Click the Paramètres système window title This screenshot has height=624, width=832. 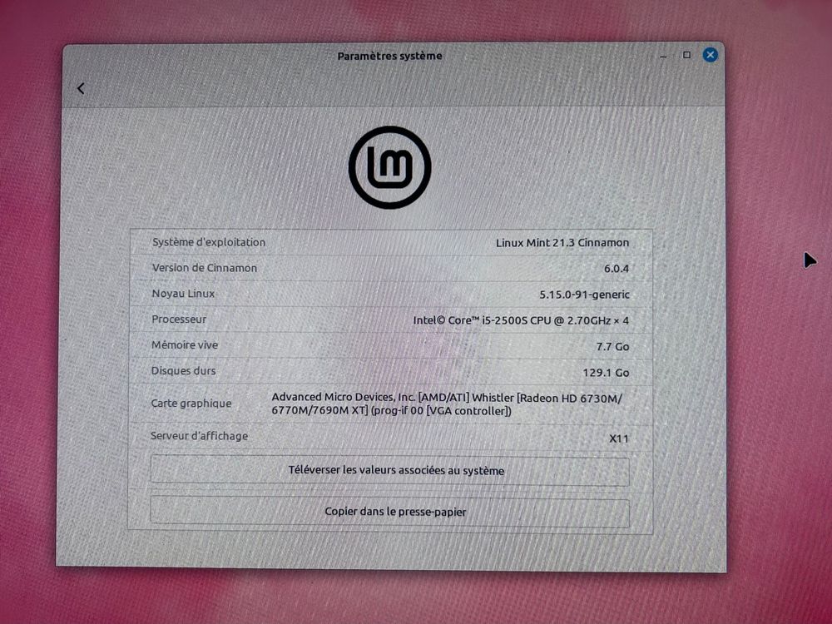tap(389, 56)
